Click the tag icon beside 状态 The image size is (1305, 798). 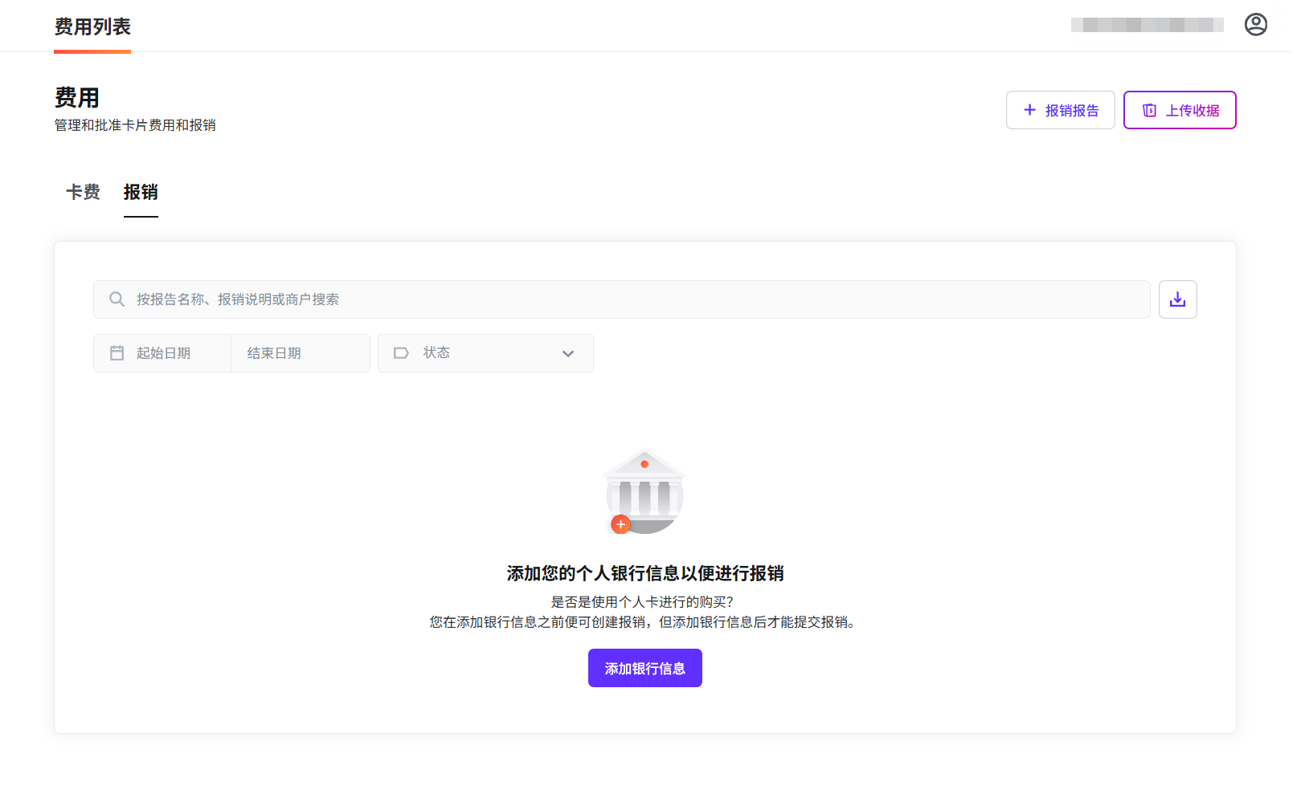pyautogui.click(x=401, y=353)
